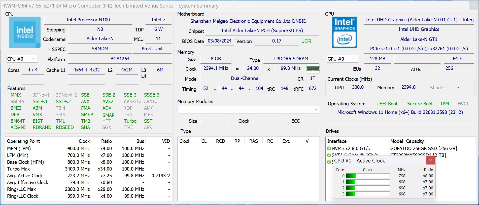The image size is (479, 205).
Task: Close the System Summary window
Action: (473, 5)
